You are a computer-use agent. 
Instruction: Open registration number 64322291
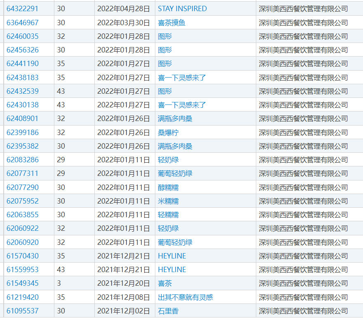coord(22,9)
